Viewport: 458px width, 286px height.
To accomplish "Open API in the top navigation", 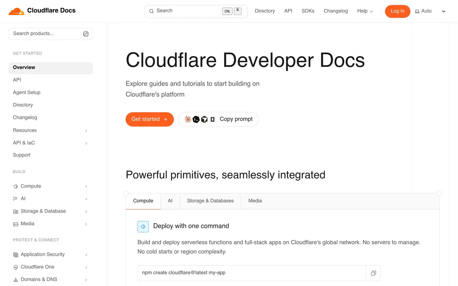I will pyautogui.click(x=288, y=11).
